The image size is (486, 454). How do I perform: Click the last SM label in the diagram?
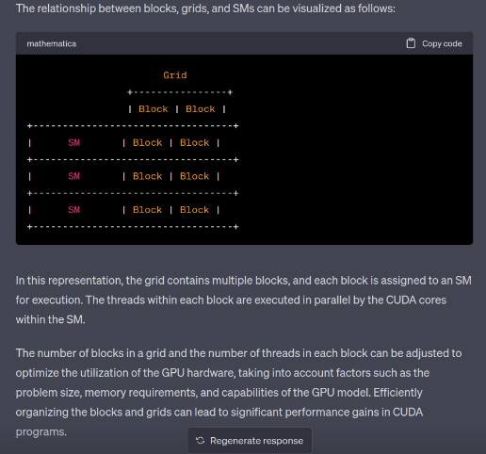pyautogui.click(x=74, y=210)
